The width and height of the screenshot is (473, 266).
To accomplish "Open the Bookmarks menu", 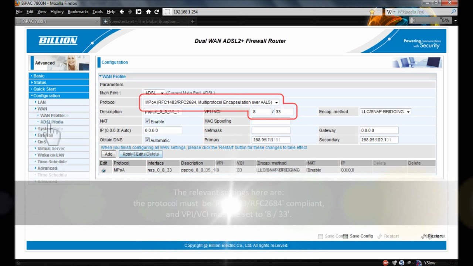I will point(78,12).
